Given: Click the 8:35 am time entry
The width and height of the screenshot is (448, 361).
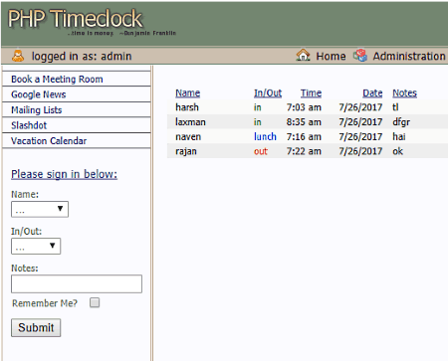Looking at the screenshot, I should pyautogui.click(x=304, y=122).
